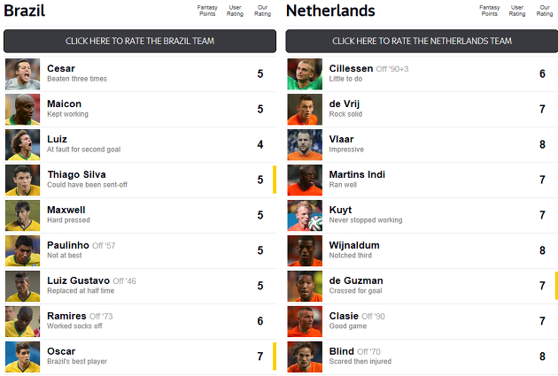Open Blind's player photo

[305, 357]
